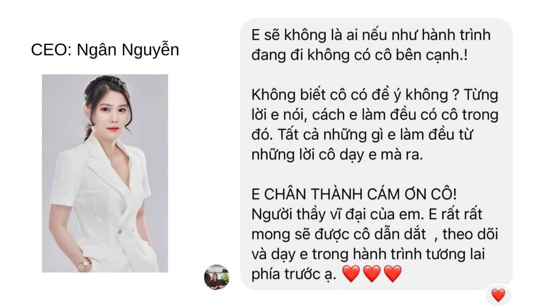Click the words "theo dõi" in message
Screen dimensions: 548x308
click(x=470, y=234)
